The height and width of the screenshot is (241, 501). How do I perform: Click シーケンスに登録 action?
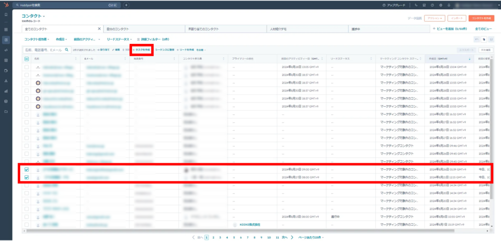tap(164, 50)
